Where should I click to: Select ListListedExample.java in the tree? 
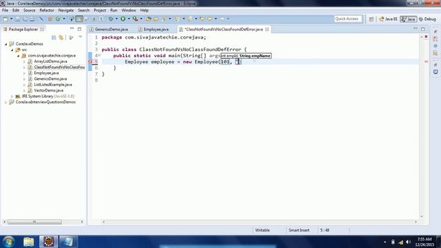(53, 85)
